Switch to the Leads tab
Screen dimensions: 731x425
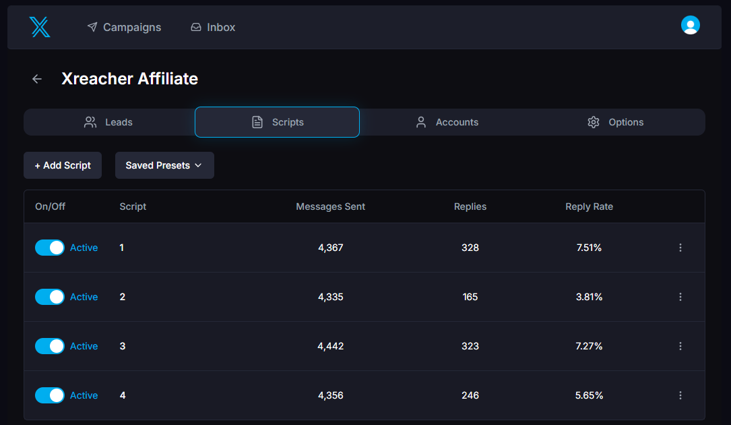(109, 122)
